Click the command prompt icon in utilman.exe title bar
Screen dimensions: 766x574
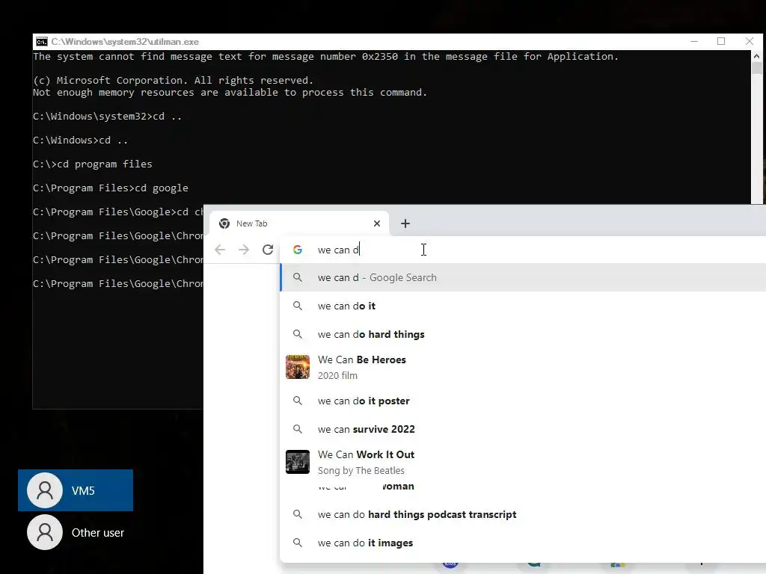pos(42,42)
